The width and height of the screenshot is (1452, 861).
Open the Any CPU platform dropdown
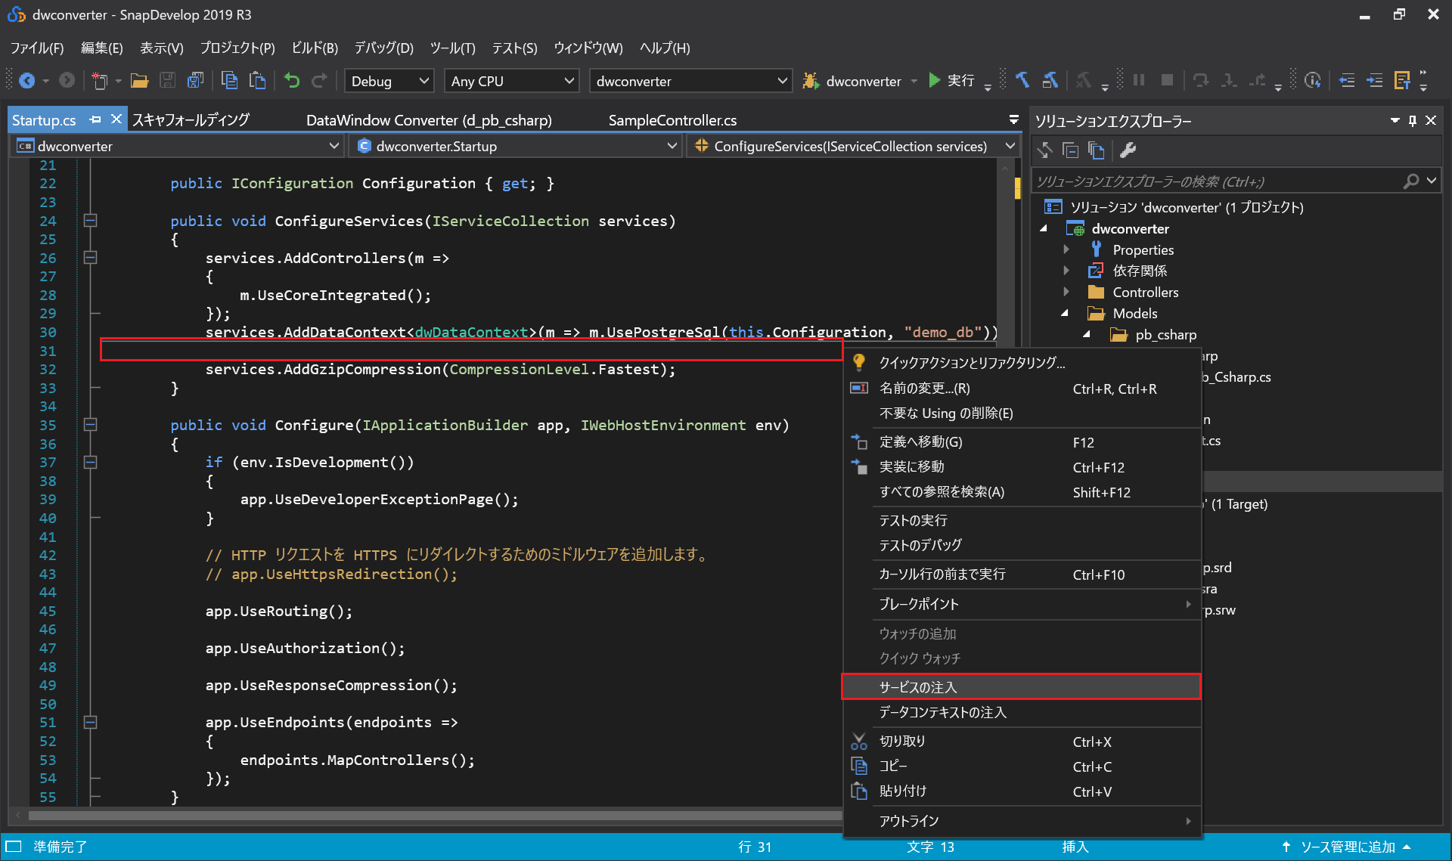pyautogui.click(x=512, y=81)
